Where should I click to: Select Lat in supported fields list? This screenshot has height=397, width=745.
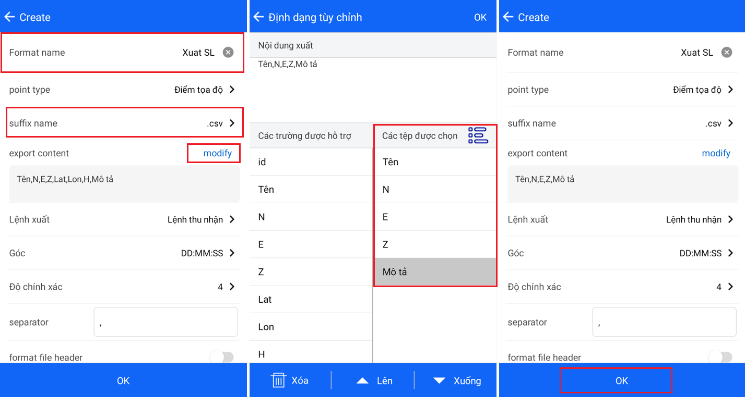(x=311, y=300)
